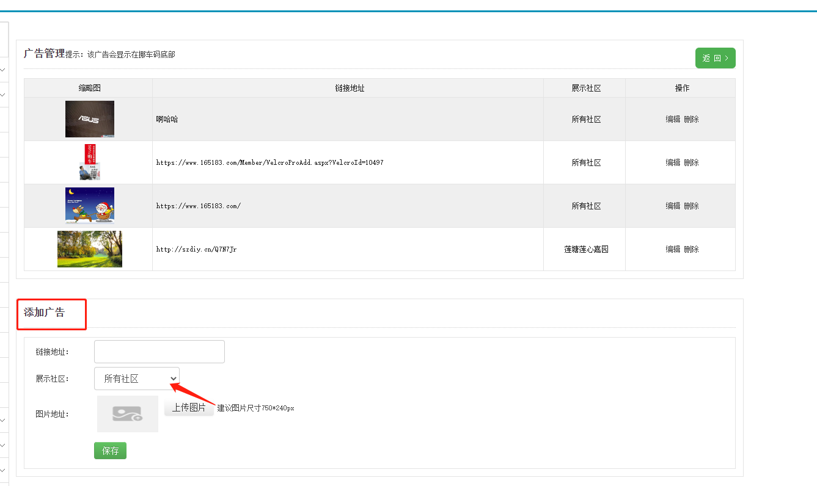Image resolution: width=817 pixels, height=486 pixels.
Task: Click 删除 for the Santa Claus ad
Action: (691, 206)
